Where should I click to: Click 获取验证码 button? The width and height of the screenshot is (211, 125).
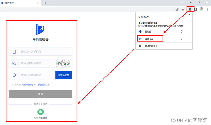click(64, 75)
